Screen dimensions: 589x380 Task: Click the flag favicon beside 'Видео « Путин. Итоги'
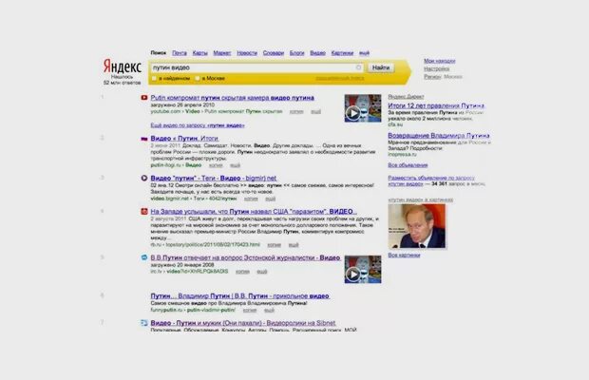click(144, 139)
